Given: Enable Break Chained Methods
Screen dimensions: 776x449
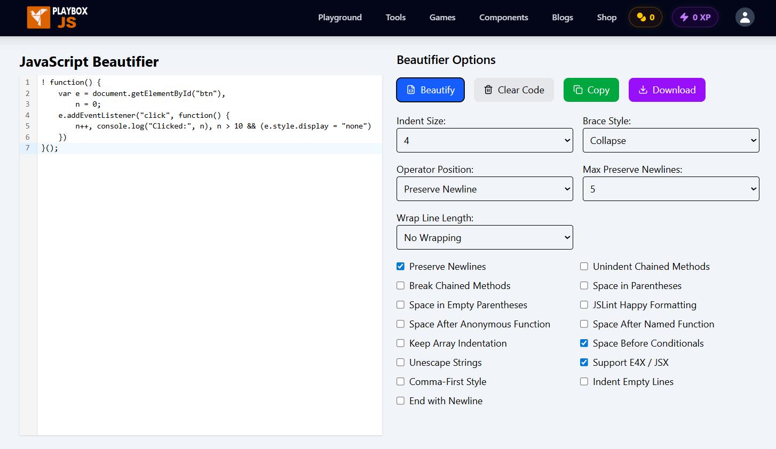Looking at the screenshot, I should [x=400, y=285].
